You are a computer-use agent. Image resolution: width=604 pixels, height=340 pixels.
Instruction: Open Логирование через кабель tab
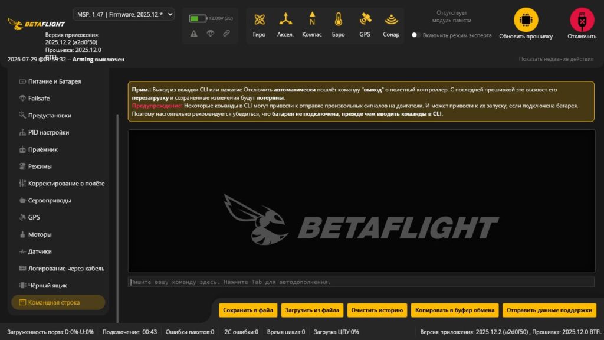pos(58,269)
